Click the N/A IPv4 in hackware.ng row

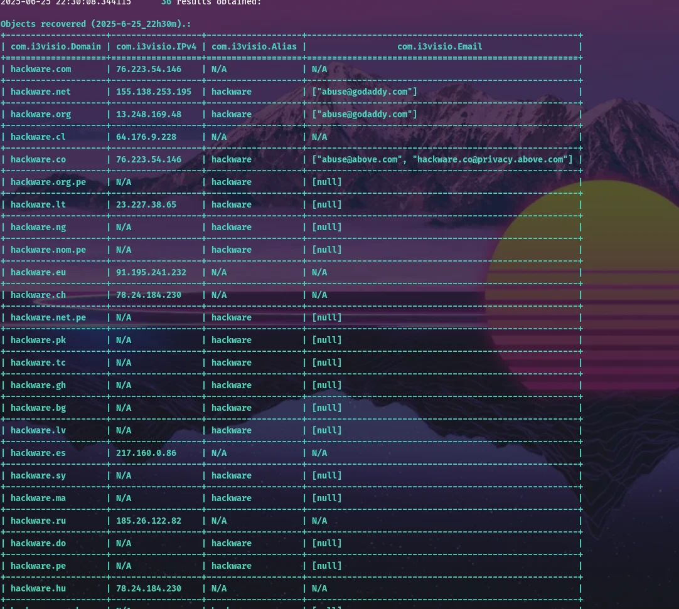click(x=124, y=227)
